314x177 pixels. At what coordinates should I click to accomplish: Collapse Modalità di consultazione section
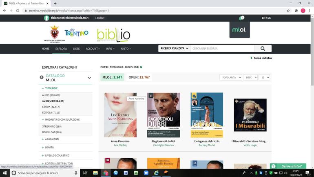tap(61, 120)
